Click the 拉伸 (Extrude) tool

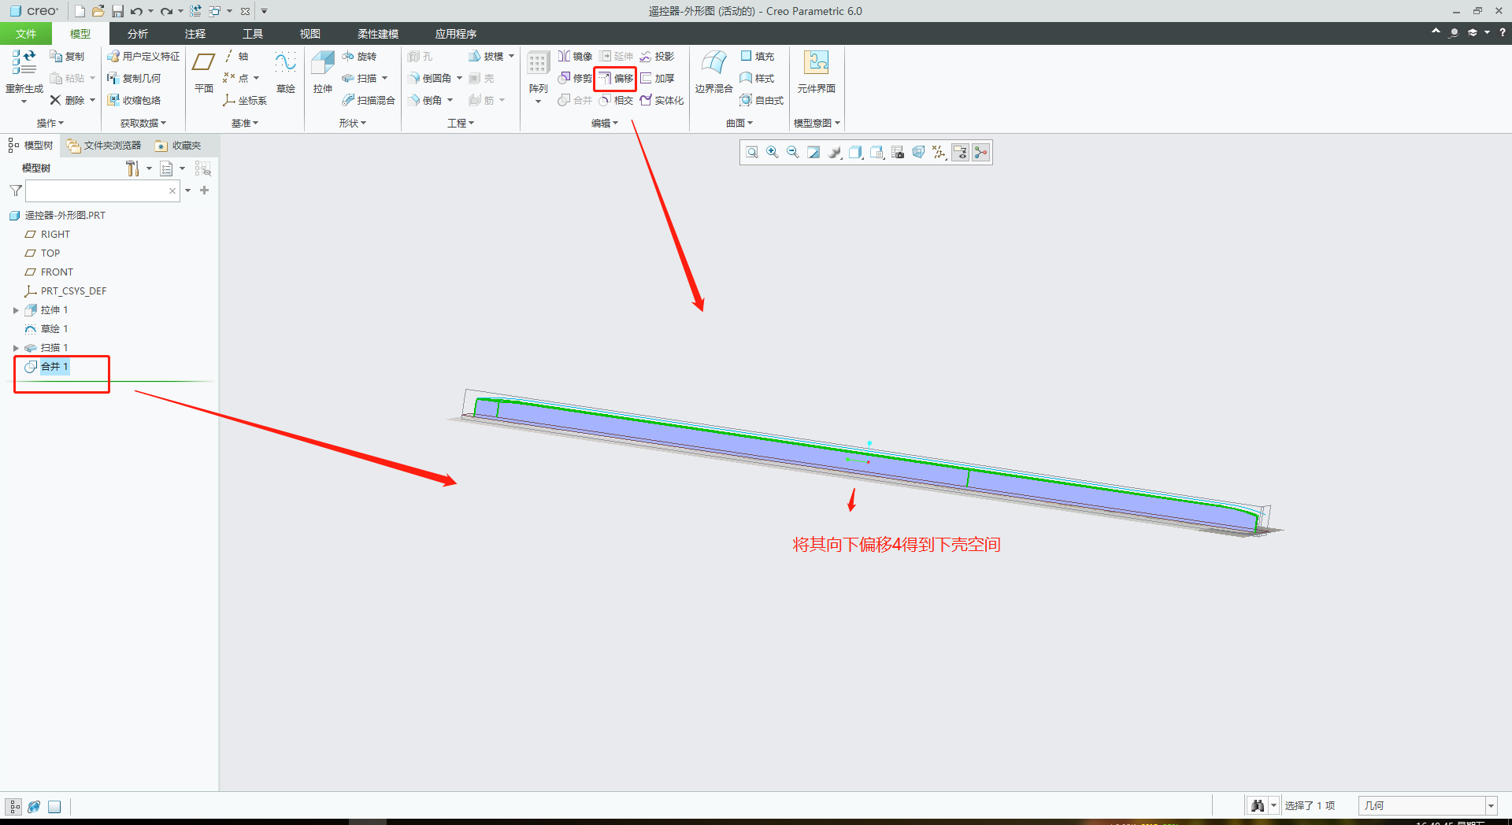click(x=323, y=72)
